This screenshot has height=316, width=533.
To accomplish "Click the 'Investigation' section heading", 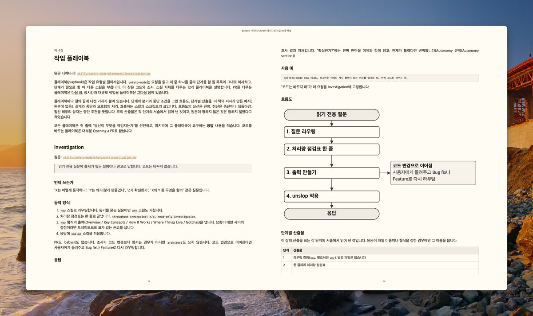I will 69,147.
